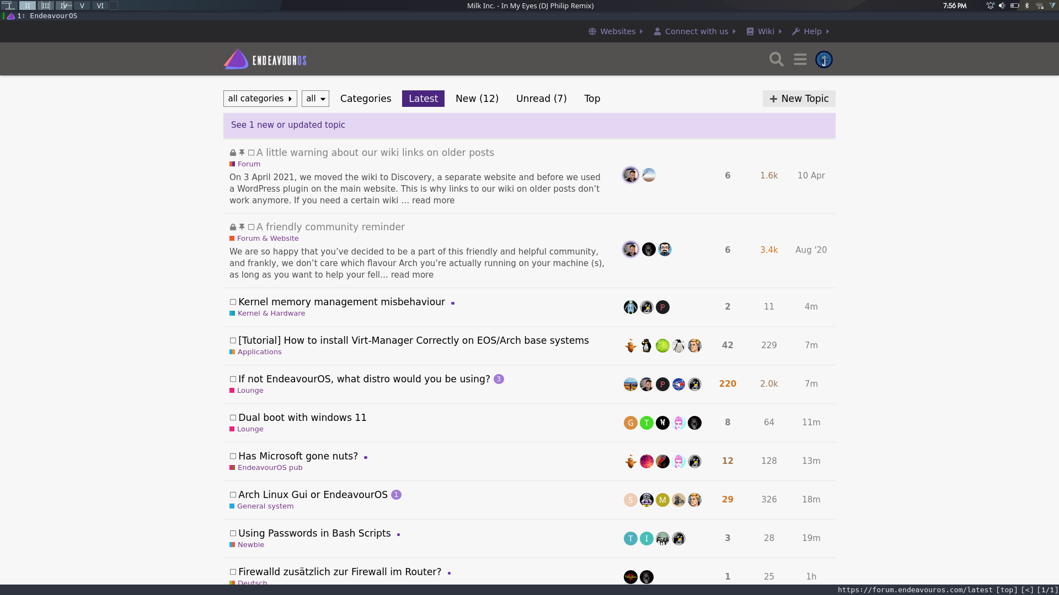Toggle read status on 'Has Microsoft gone nuts' post
Image resolution: width=1059 pixels, height=595 pixels.
[232, 456]
